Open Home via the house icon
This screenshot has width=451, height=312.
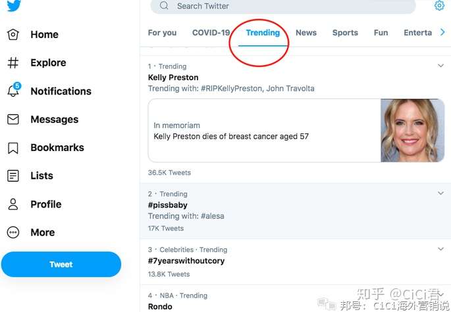tap(13, 34)
